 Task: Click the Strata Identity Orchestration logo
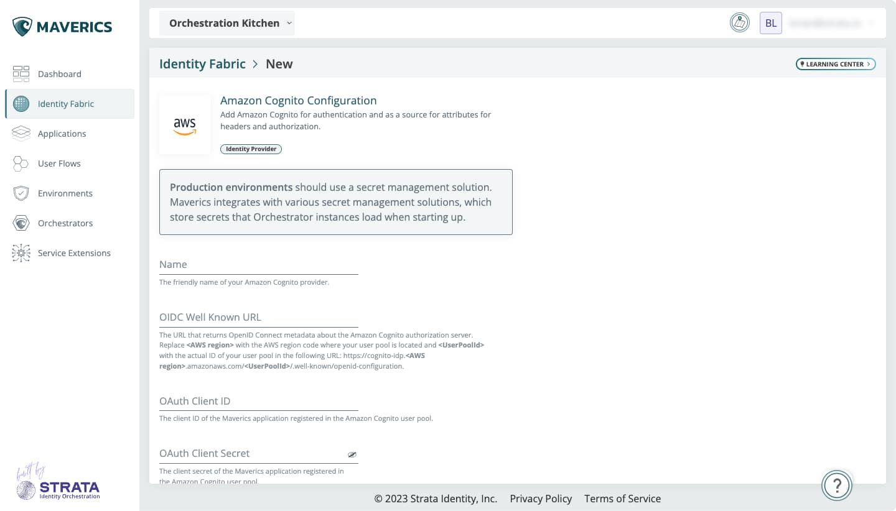pos(58,482)
